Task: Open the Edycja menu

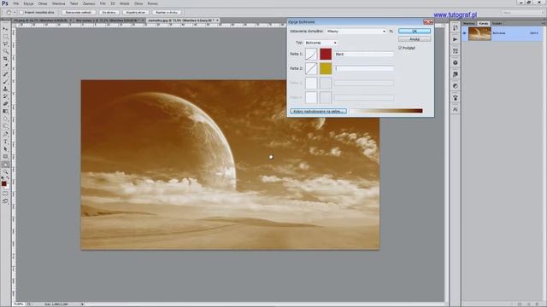Action: 28,3
